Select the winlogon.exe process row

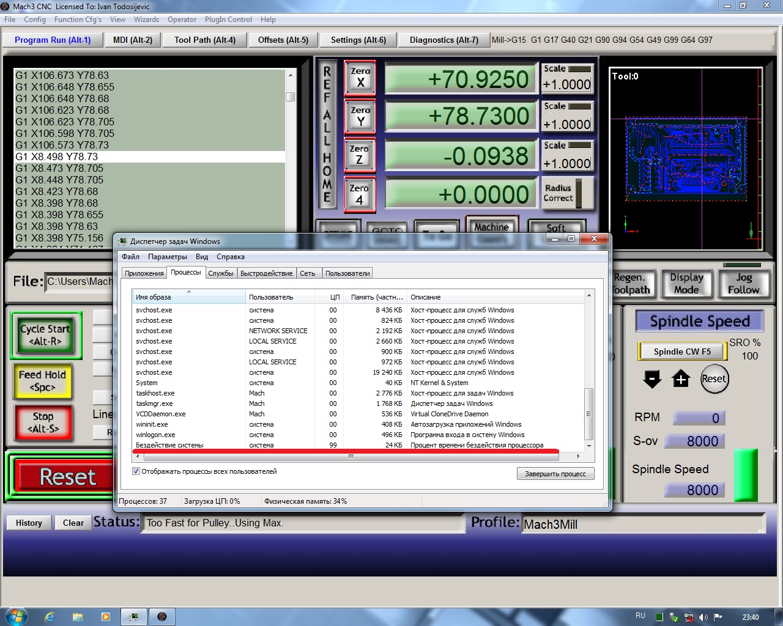(358, 435)
